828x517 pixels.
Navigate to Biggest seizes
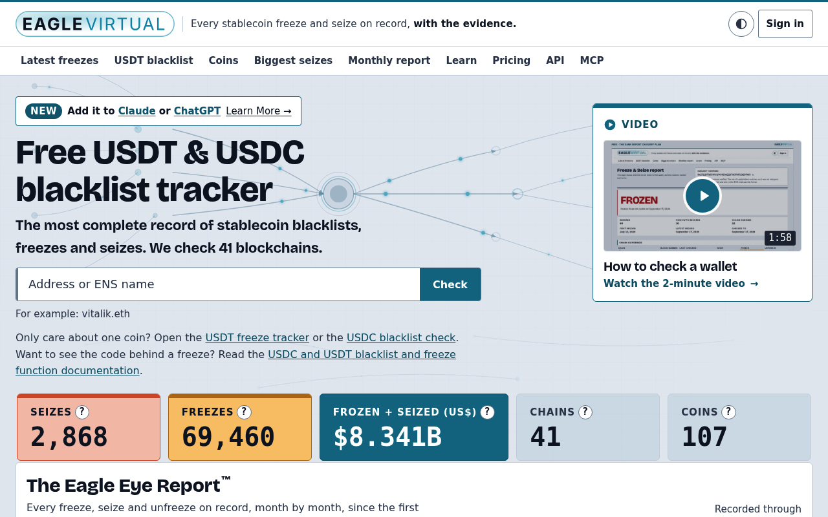pyautogui.click(x=293, y=61)
